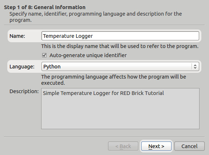Click the up-down arrows of Language selector

pos(195,67)
